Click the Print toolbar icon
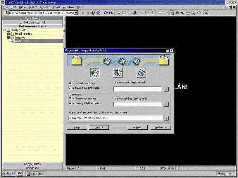This screenshot has height=178, width=238. tap(135, 13)
